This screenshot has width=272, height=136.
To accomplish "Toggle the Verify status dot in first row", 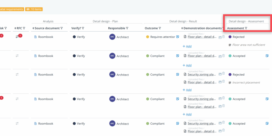I will pyautogui.click(x=74, y=37).
